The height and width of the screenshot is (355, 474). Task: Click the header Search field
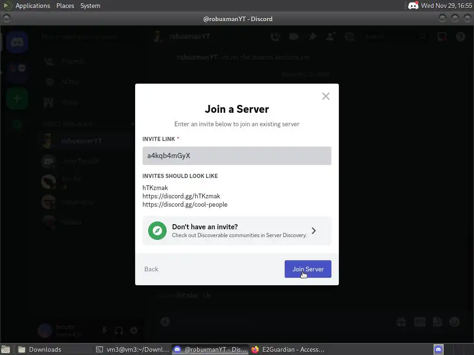coord(396,37)
